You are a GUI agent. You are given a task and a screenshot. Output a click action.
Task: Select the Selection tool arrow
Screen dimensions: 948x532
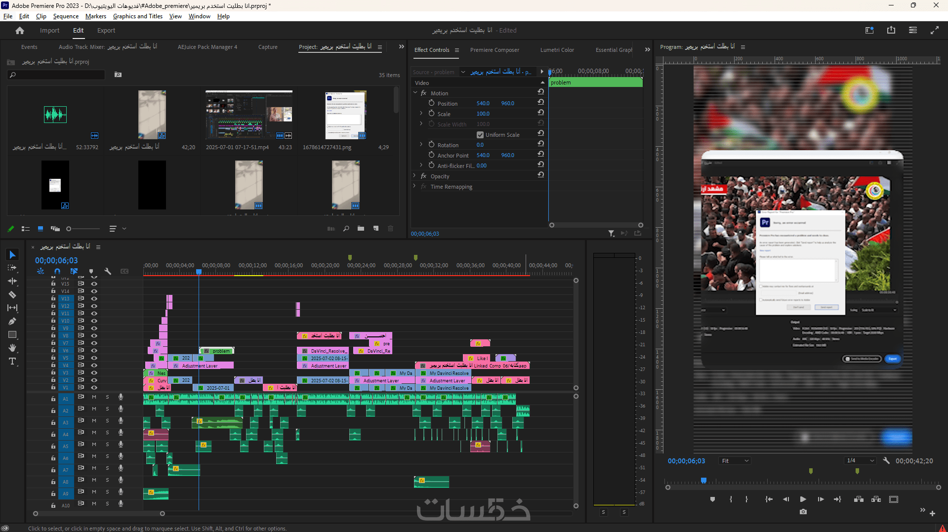click(12, 255)
